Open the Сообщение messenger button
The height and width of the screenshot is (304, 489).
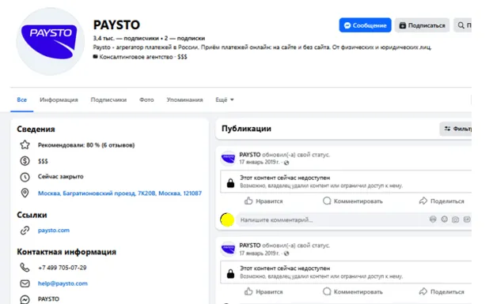click(366, 25)
